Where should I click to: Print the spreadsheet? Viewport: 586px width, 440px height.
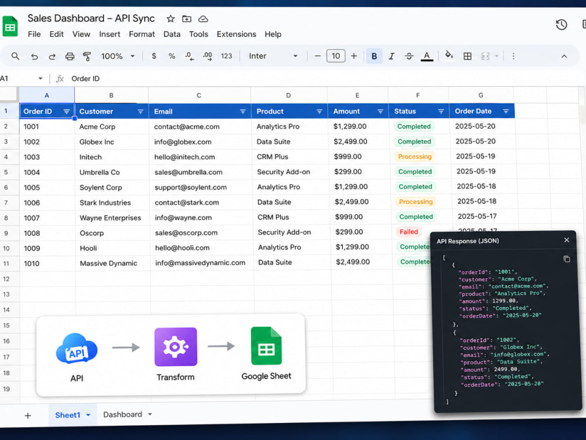coord(70,56)
